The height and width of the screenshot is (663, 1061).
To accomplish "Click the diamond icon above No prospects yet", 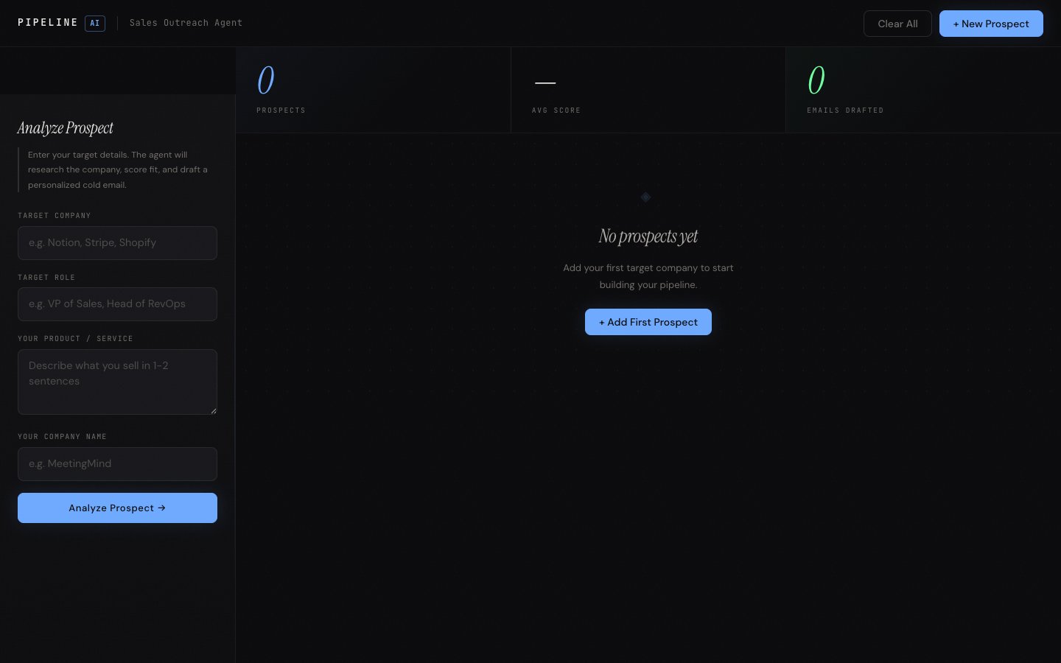I will (x=645, y=197).
